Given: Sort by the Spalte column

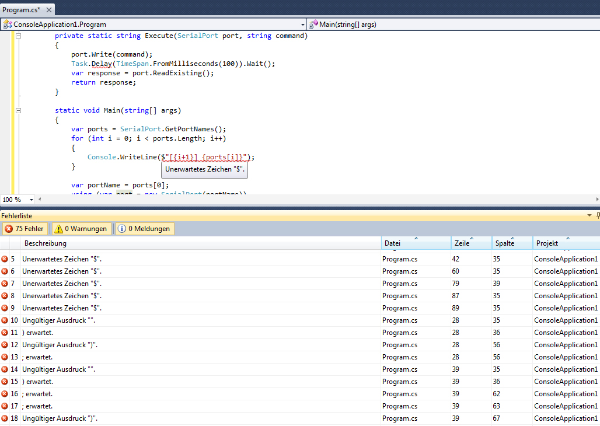Looking at the screenshot, I should tap(512, 243).
